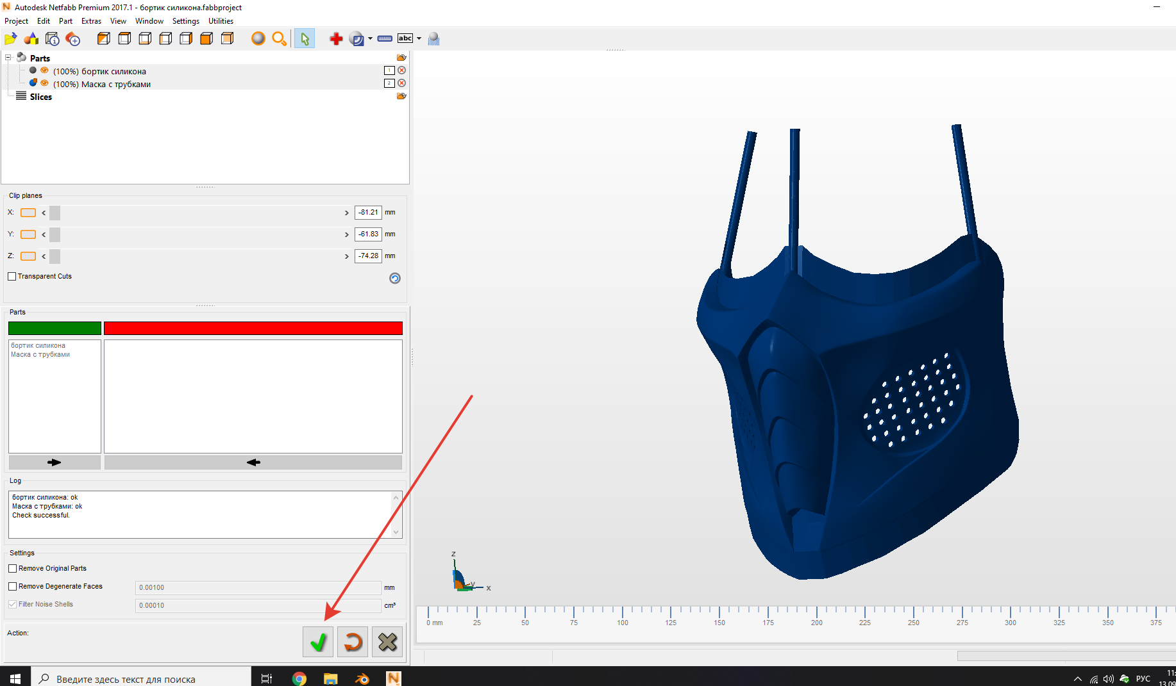This screenshot has height=686, width=1176.
Task: Click the sphere with blue plane icon
Action: point(357,39)
